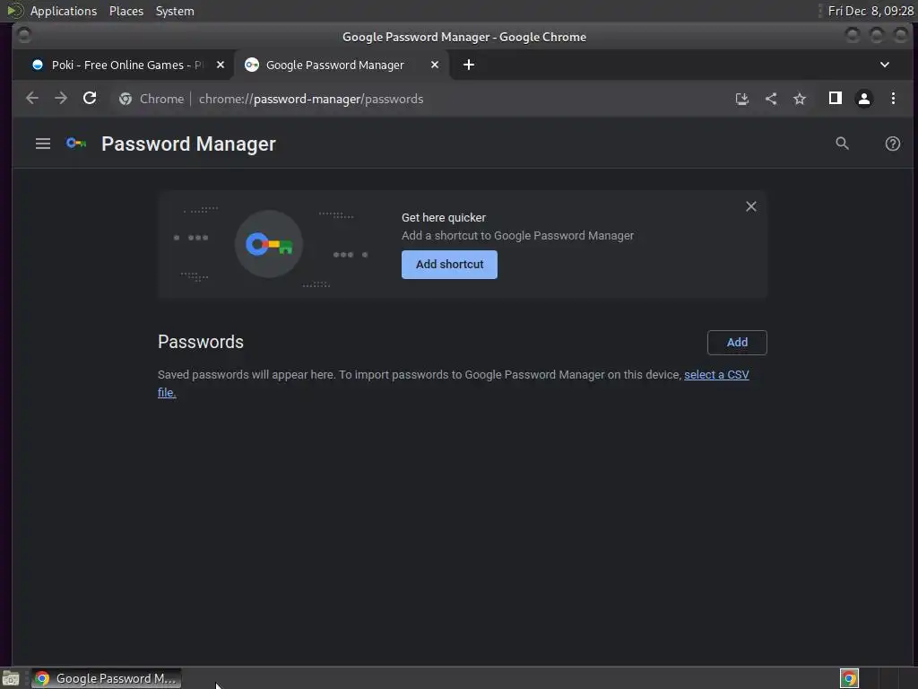The width and height of the screenshot is (918, 689).
Task: Click the install/download page icon
Action: pos(741,99)
